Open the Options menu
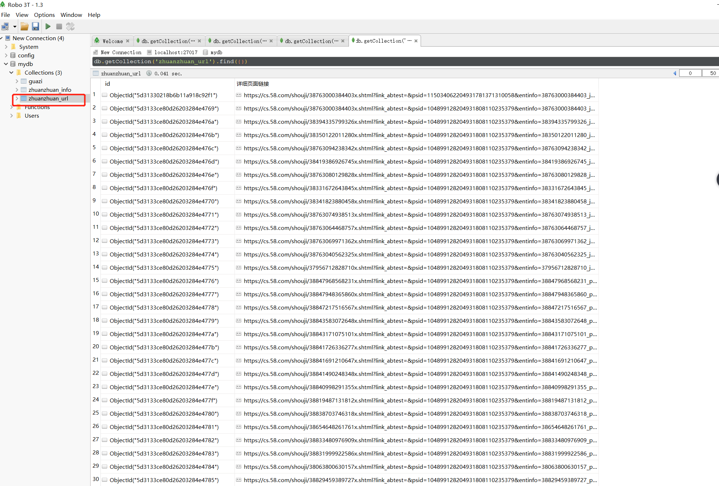The image size is (719, 486). 44,15
